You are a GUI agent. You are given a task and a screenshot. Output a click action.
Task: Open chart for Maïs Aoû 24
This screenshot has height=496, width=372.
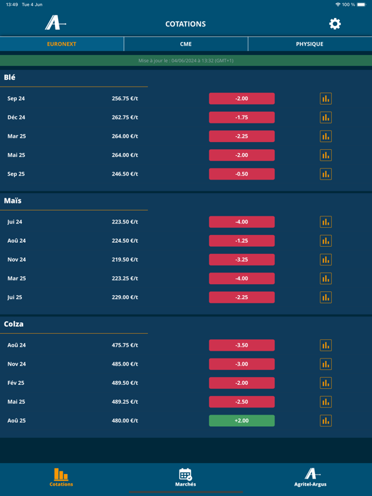coord(325,241)
